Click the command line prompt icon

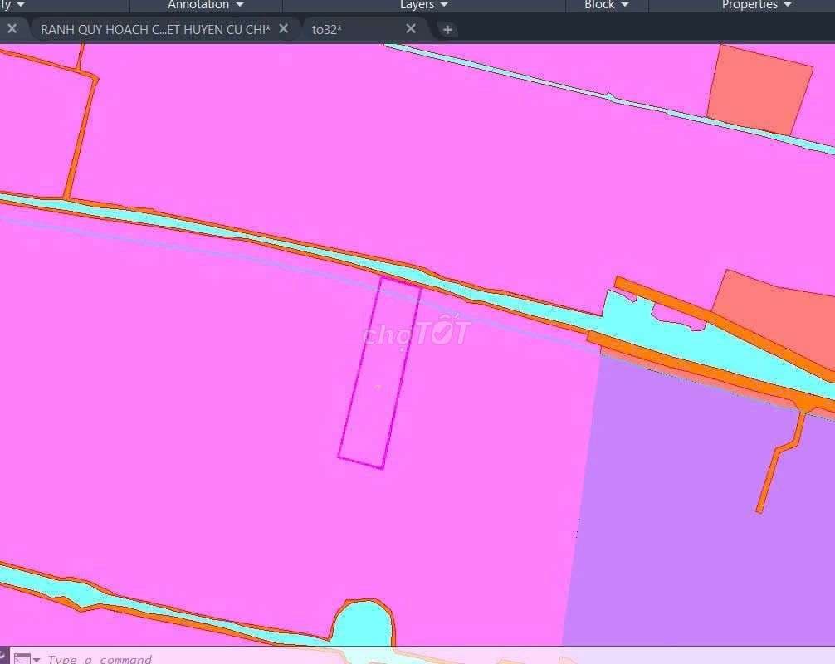point(22,659)
